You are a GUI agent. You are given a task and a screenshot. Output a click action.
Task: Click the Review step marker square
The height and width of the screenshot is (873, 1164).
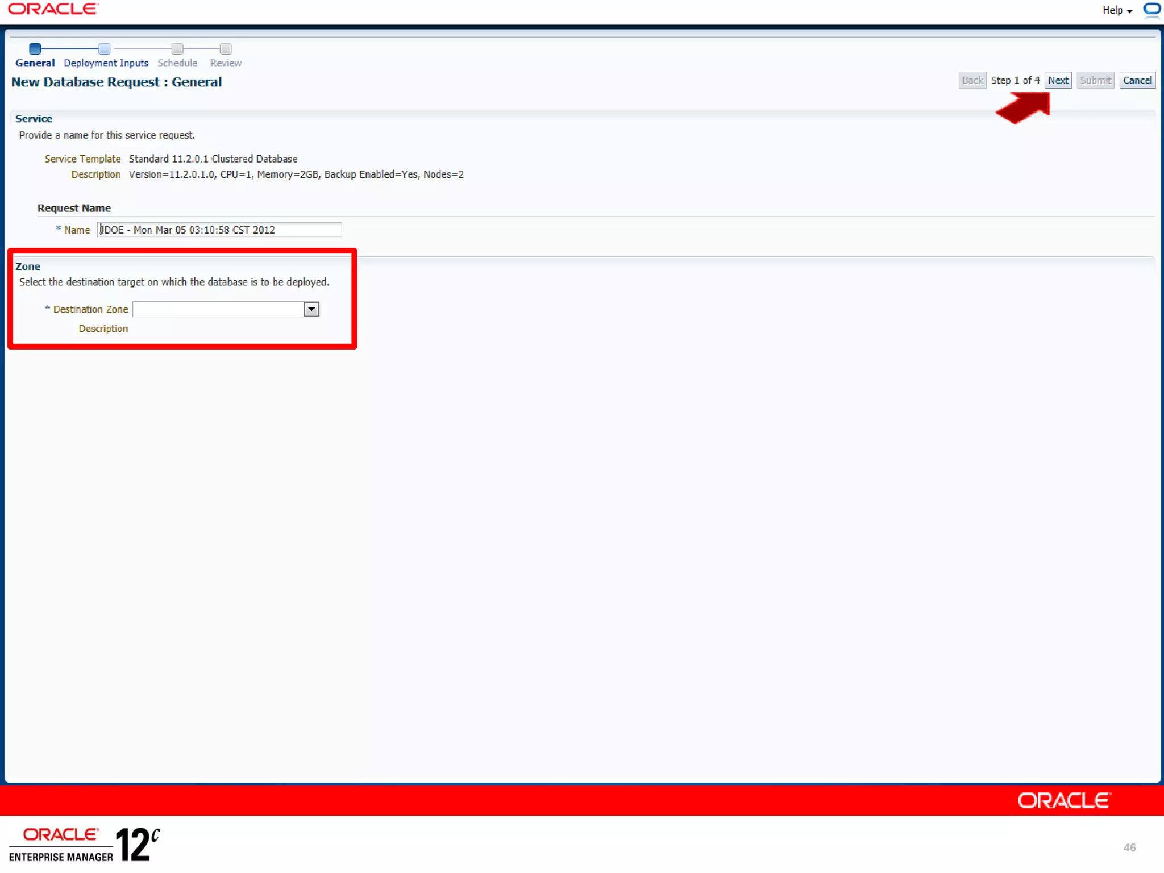226,49
